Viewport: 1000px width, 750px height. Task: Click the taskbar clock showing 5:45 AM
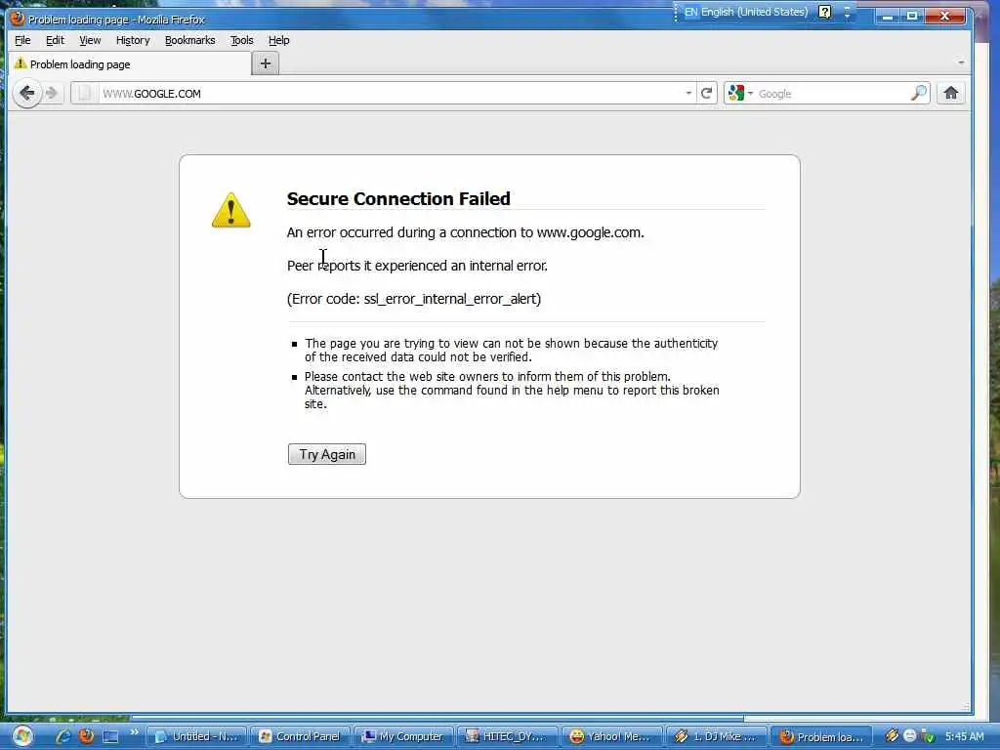[x=965, y=736]
